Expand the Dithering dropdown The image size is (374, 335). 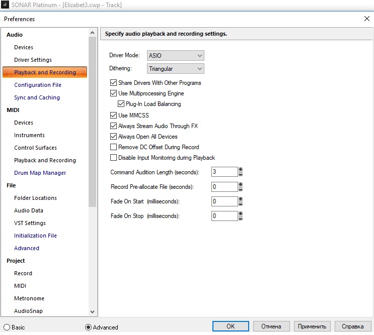click(x=175, y=68)
